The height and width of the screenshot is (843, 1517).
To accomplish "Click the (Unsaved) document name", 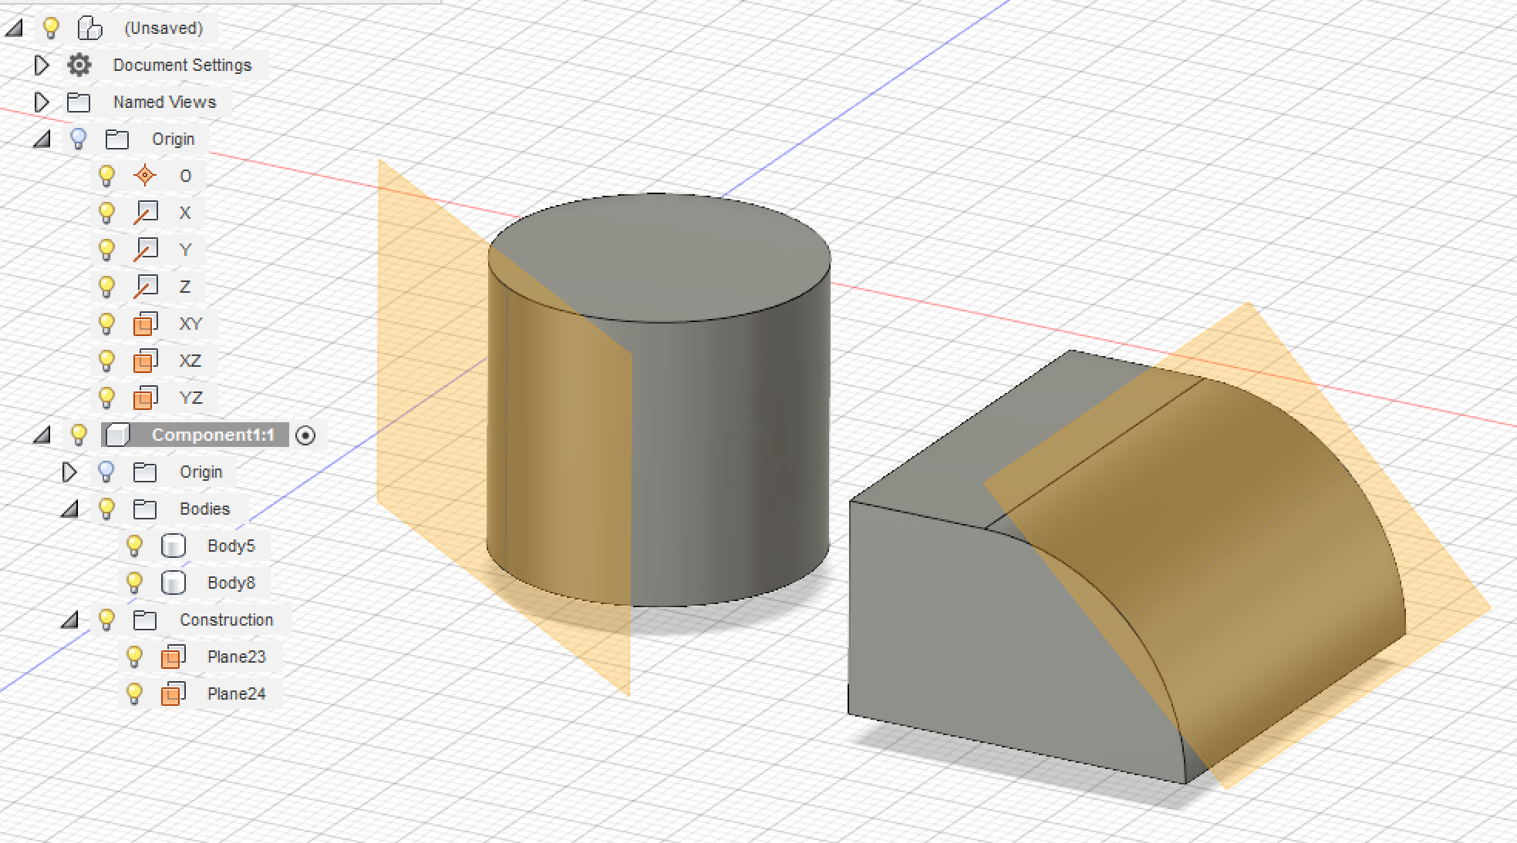I will (163, 29).
